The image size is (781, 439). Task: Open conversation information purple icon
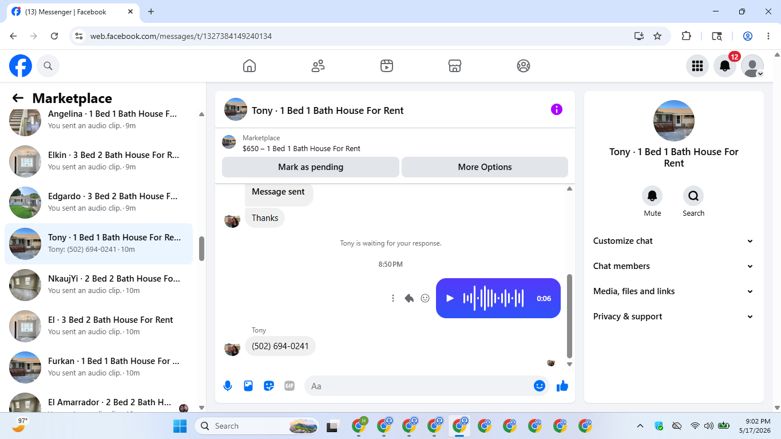coord(557,109)
